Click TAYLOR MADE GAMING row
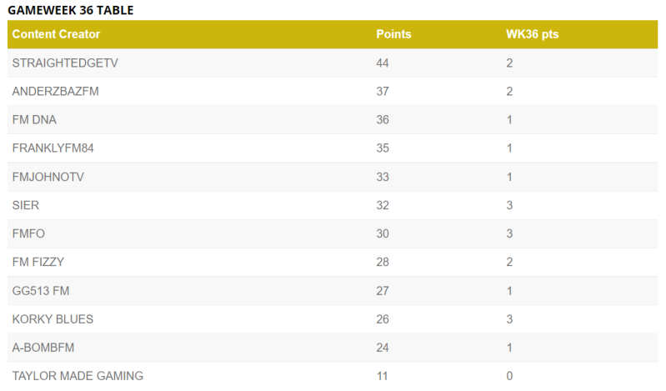Viewport: 666px width, 391px height. pyautogui.click(x=78, y=375)
